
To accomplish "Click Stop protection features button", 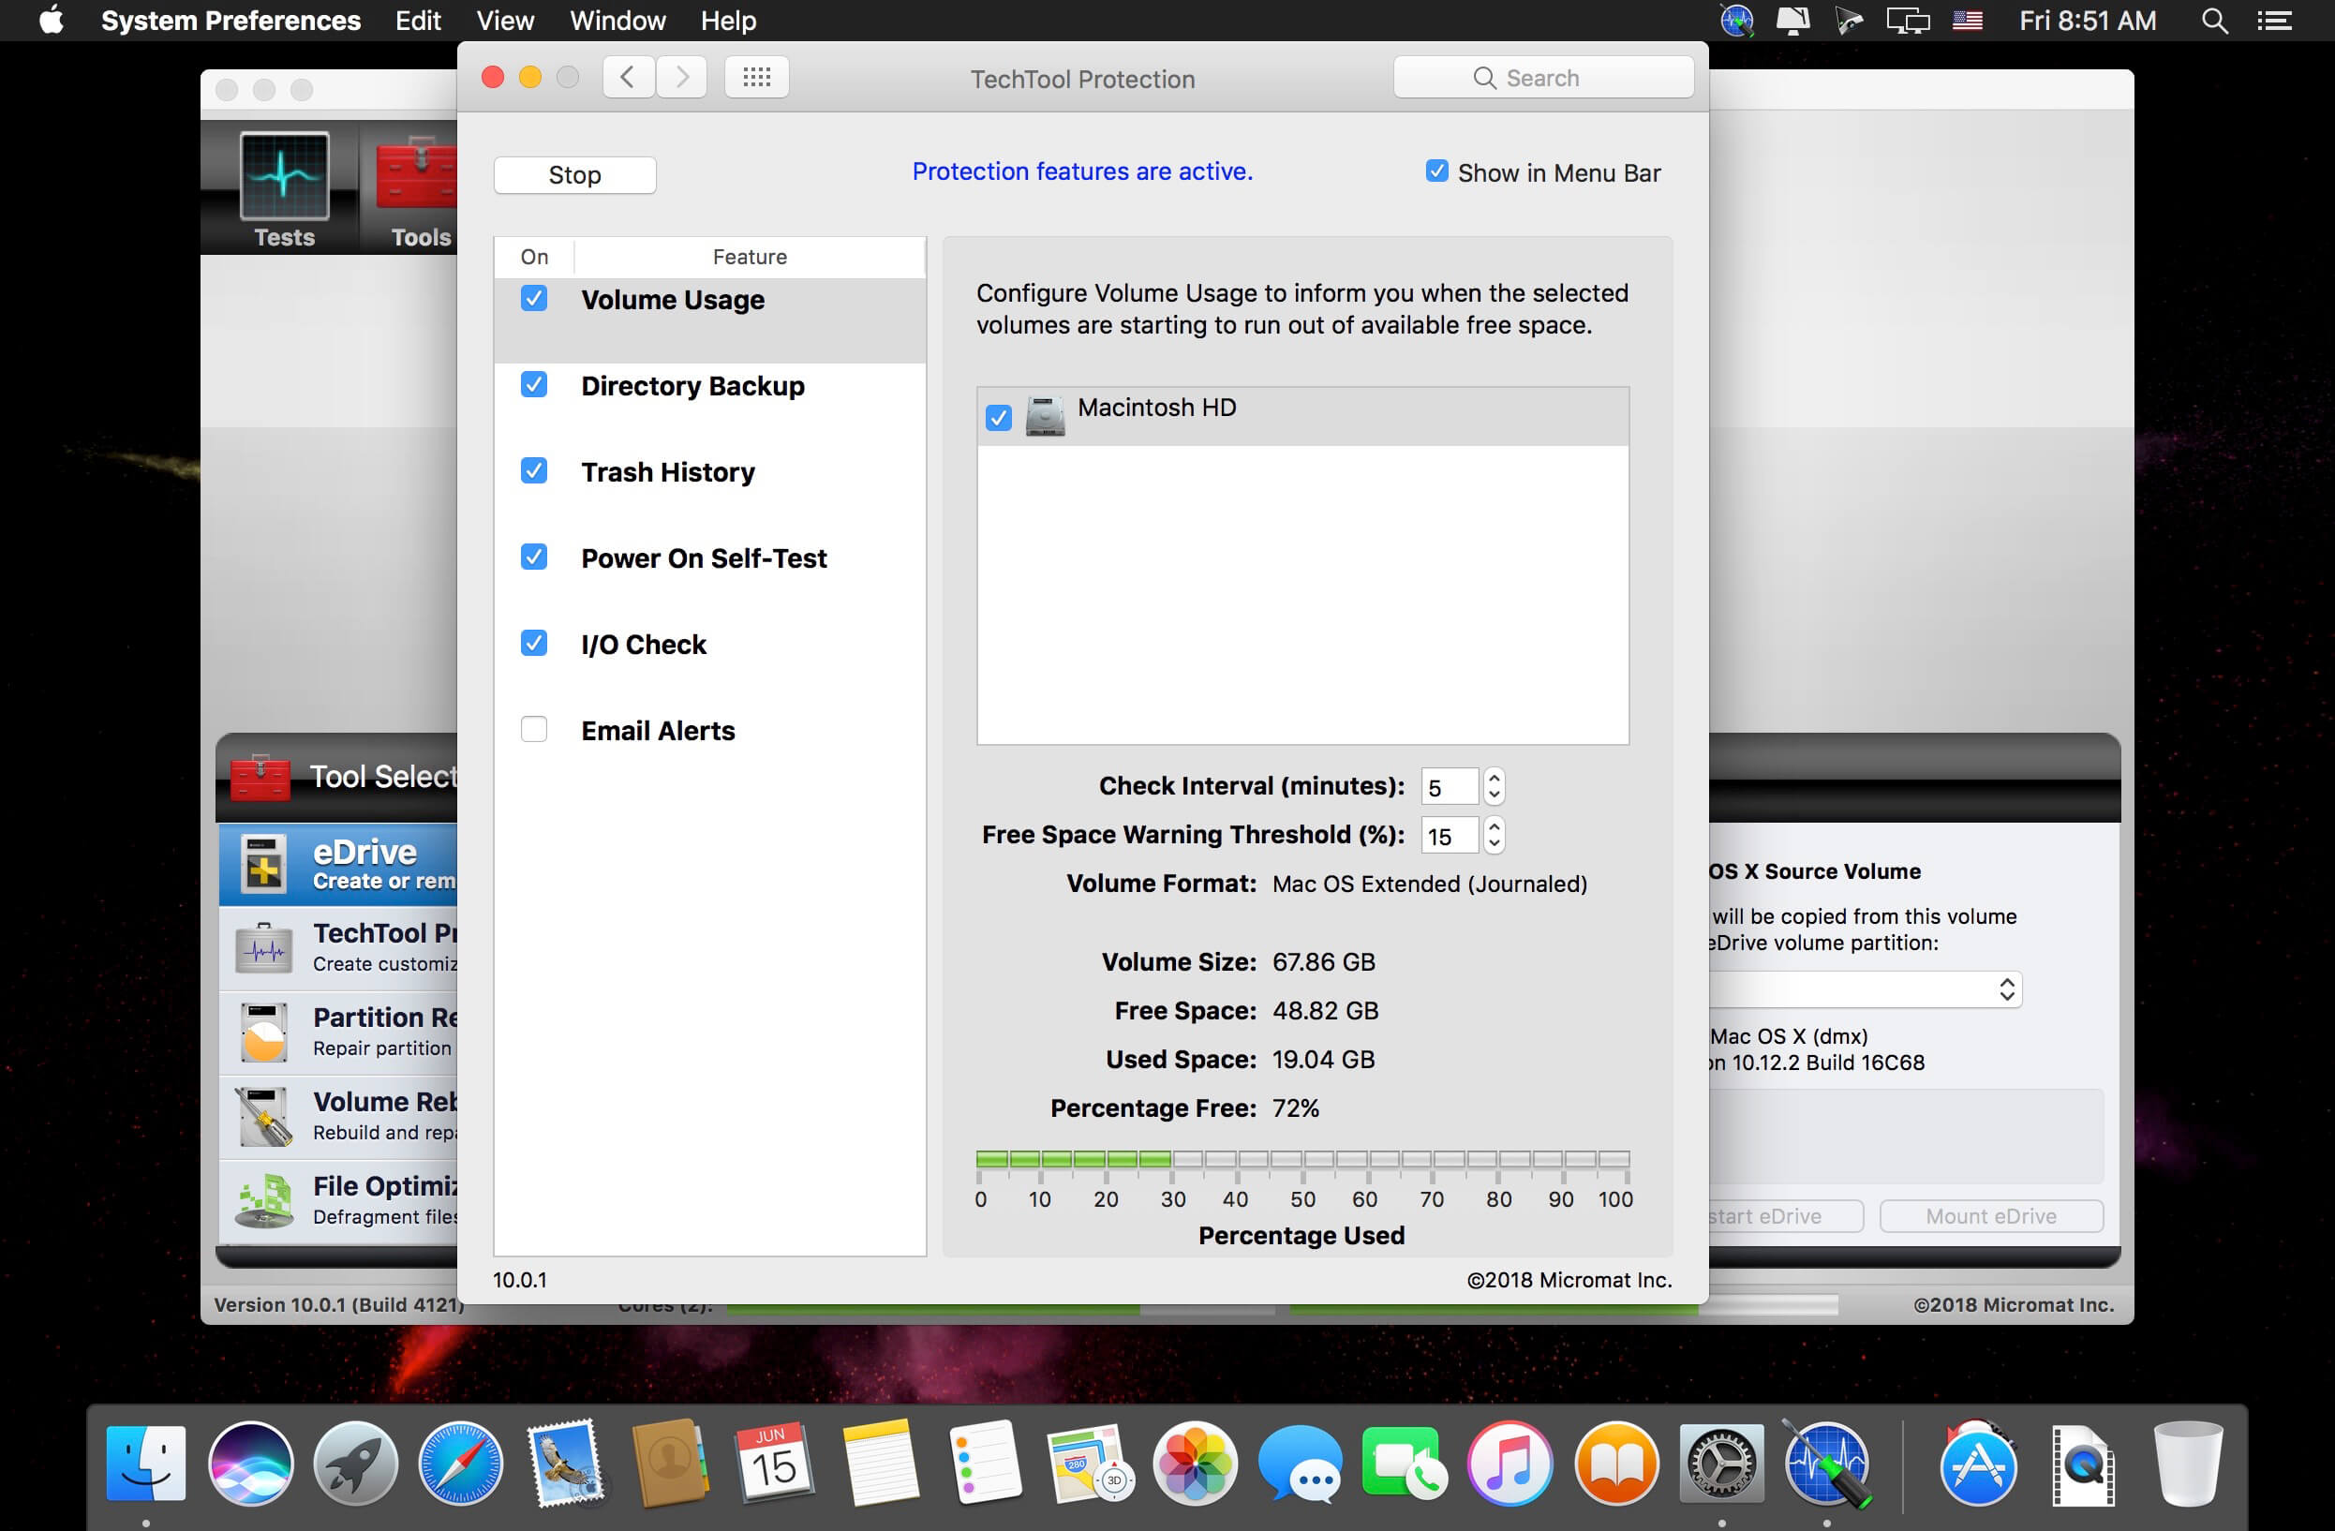I will click(x=575, y=172).
